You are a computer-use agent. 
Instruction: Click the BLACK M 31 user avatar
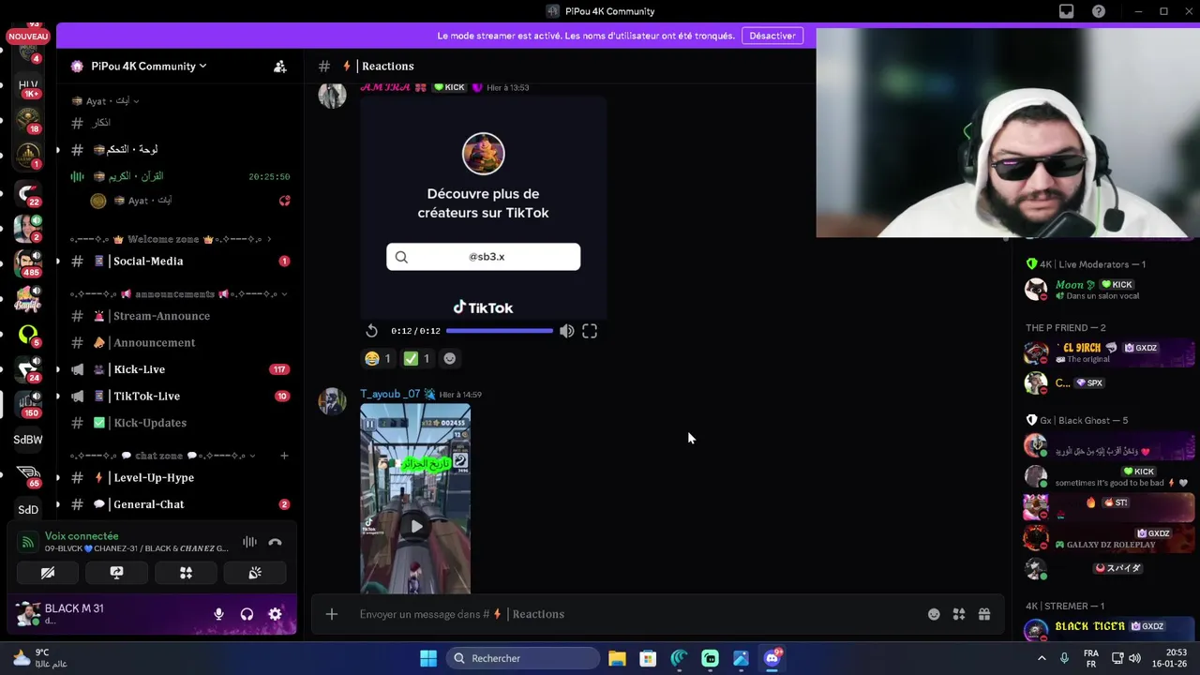pos(28,614)
